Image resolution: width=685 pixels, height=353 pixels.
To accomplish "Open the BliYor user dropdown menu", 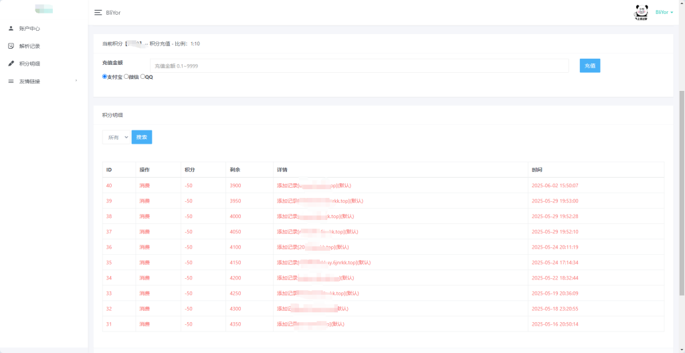I will 664,12.
